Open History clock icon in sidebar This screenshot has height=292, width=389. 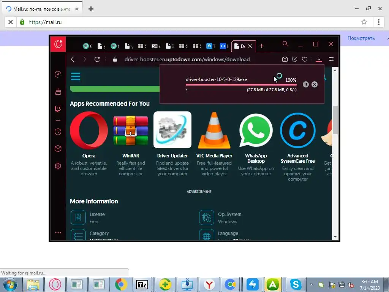coord(58,132)
